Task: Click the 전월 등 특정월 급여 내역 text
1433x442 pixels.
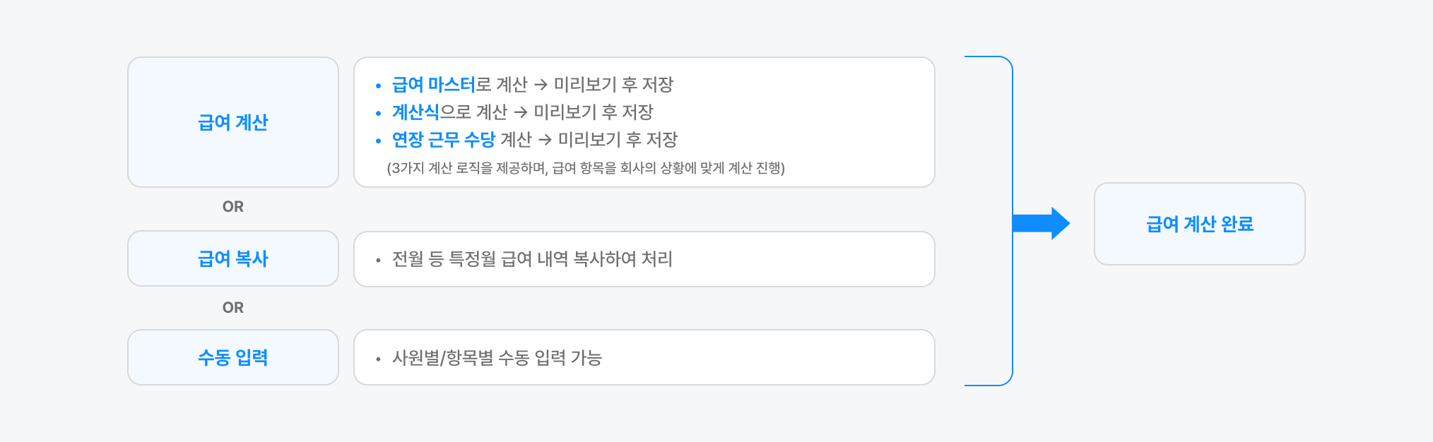Action: [531, 259]
